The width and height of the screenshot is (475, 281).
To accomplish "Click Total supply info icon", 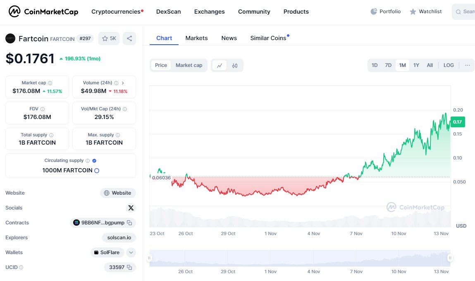I will 51,135.
